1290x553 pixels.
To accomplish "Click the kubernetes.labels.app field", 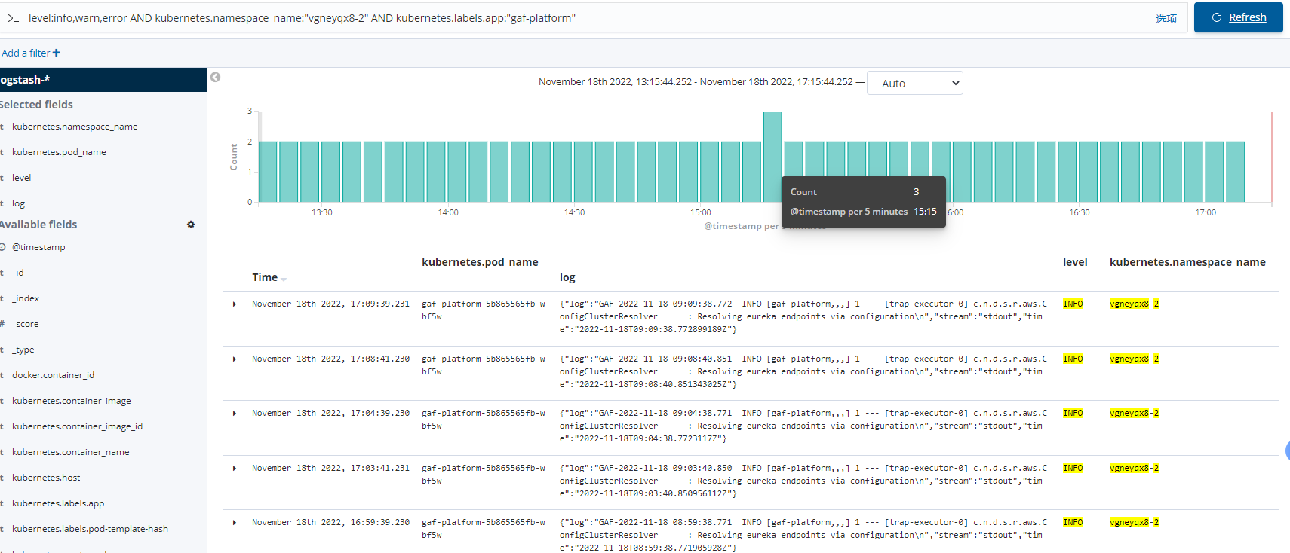I will pyautogui.click(x=58, y=503).
